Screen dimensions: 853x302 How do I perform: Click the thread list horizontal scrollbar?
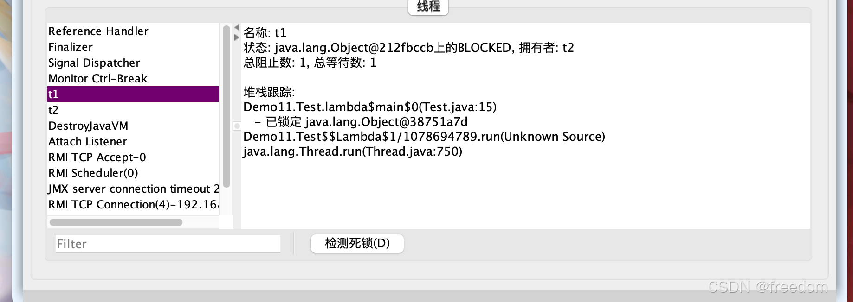click(116, 222)
